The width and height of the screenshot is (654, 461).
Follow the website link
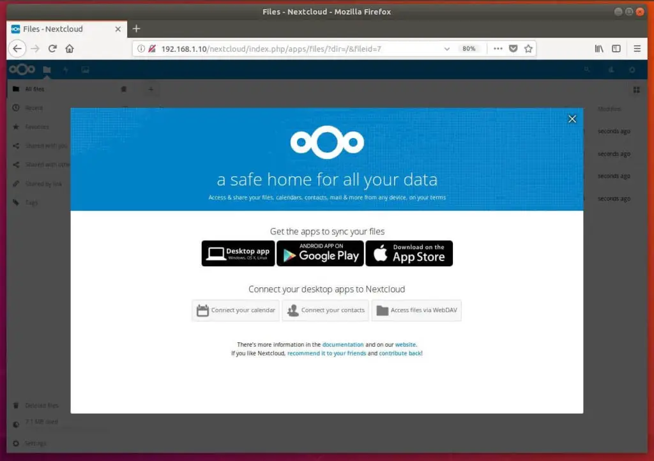[x=405, y=345]
